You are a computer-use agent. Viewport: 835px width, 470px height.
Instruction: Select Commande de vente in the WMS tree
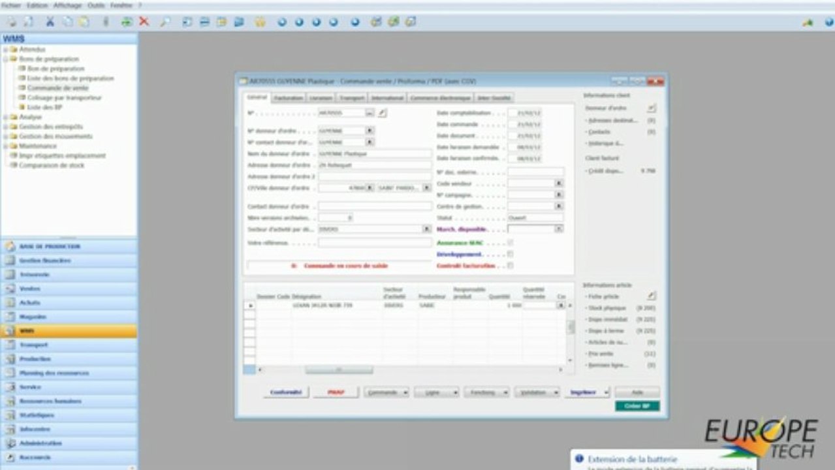(x=57, y=87)
